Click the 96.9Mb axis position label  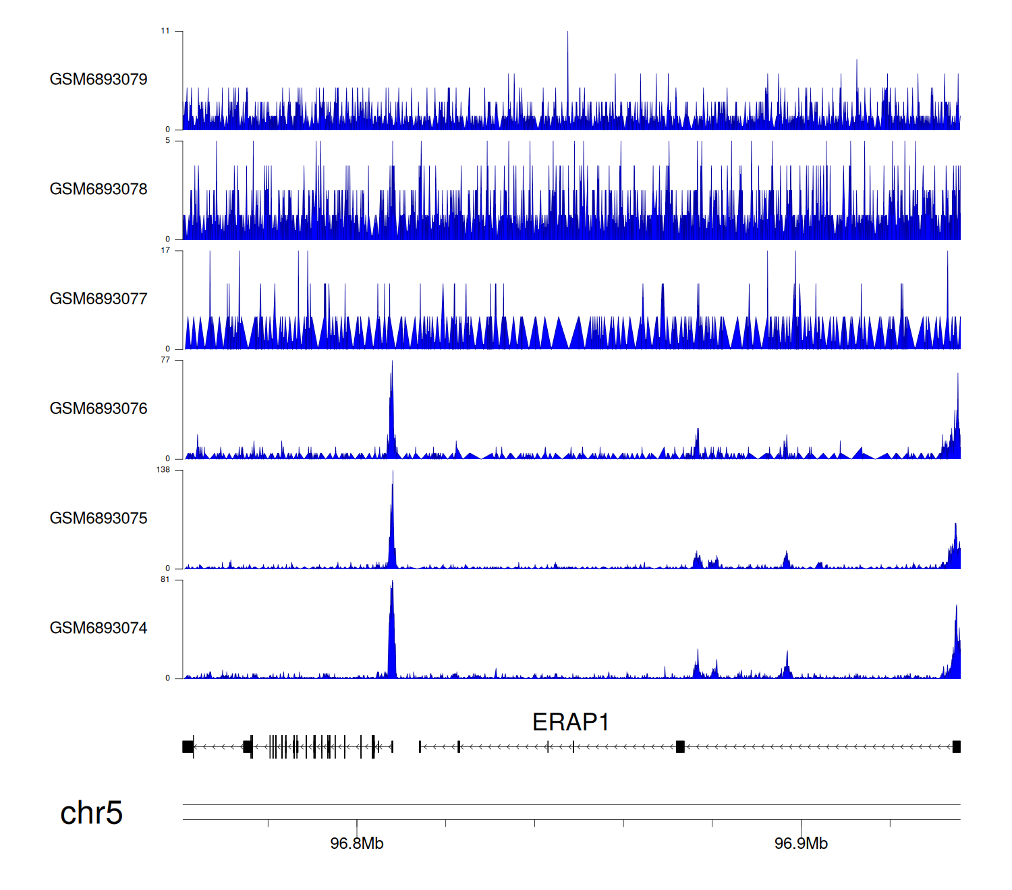click(801, 843)
